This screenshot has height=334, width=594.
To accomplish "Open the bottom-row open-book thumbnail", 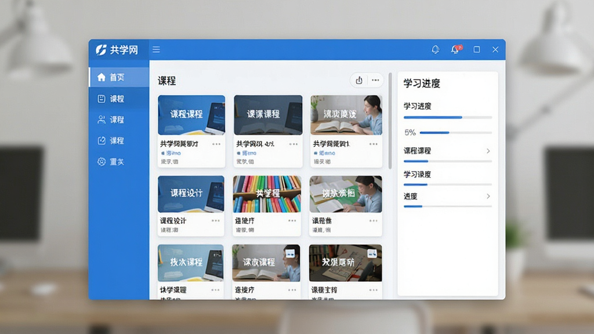I will 266,263.
